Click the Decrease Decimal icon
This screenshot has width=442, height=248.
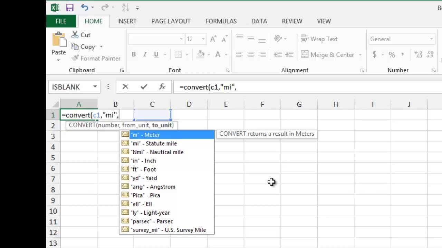[430, 54]
